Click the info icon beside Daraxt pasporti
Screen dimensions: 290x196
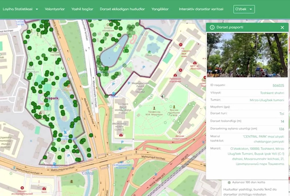point(212,27)
